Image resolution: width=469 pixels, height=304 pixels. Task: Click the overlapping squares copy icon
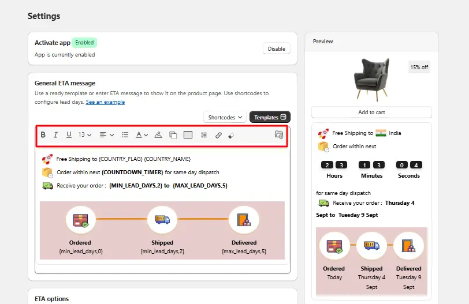[173, 135]
